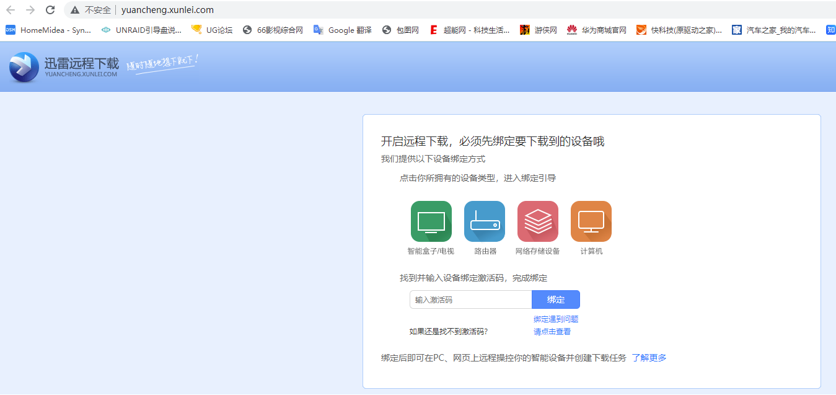
Task: Open the 了解更多 learn more link
Action: coord(649,358)
